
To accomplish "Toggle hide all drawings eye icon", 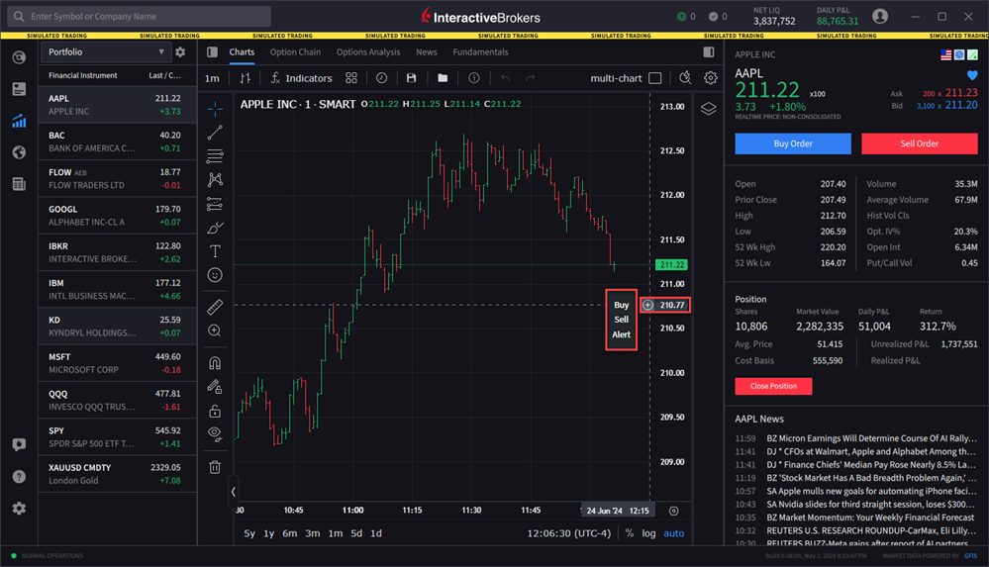I will click(215, 434).
